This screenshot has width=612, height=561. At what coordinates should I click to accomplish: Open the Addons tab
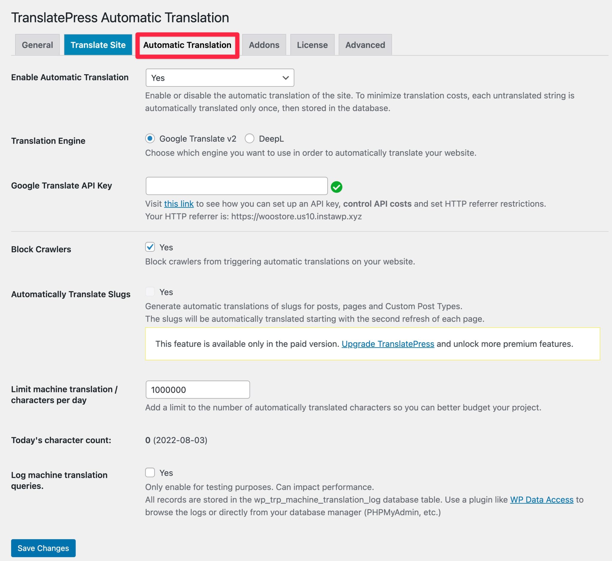pos(264,45)
